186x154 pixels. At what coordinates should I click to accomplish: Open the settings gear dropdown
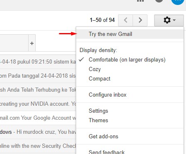pyautogui.click(x=169, y=20)
